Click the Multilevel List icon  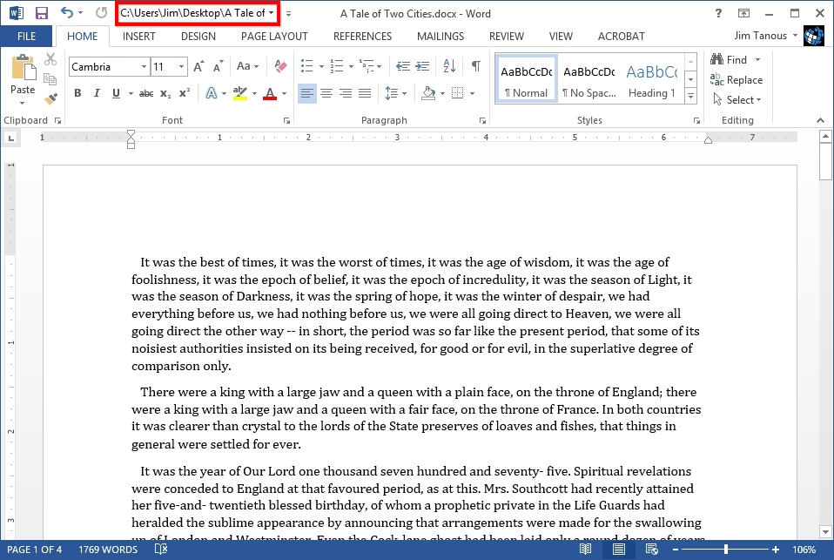[x=367, y=66]
